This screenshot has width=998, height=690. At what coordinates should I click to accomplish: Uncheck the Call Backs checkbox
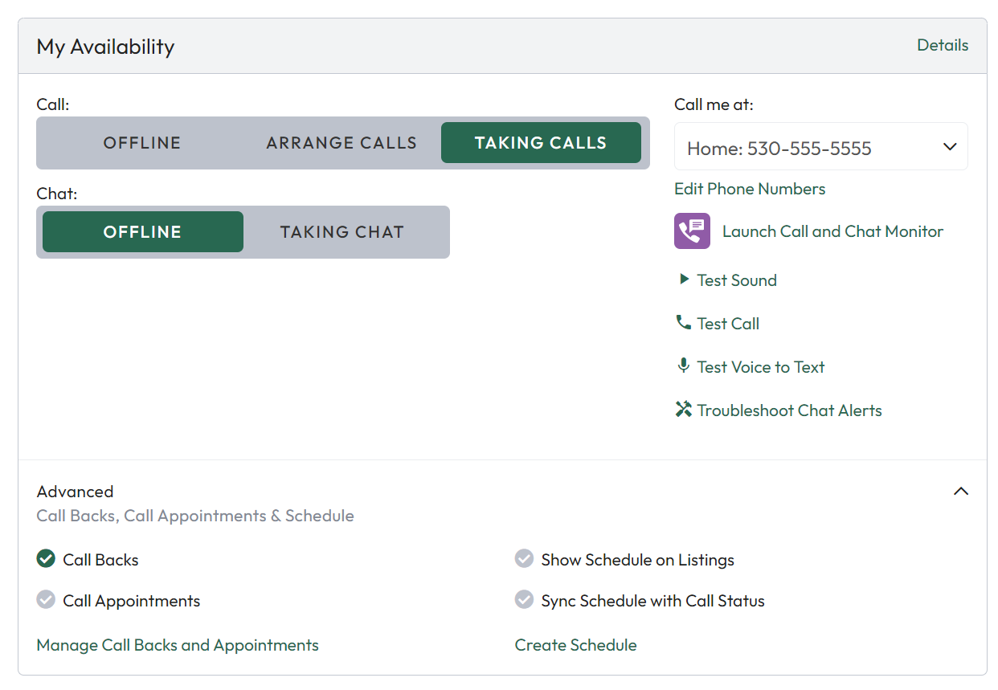click(x=46, y=559)
